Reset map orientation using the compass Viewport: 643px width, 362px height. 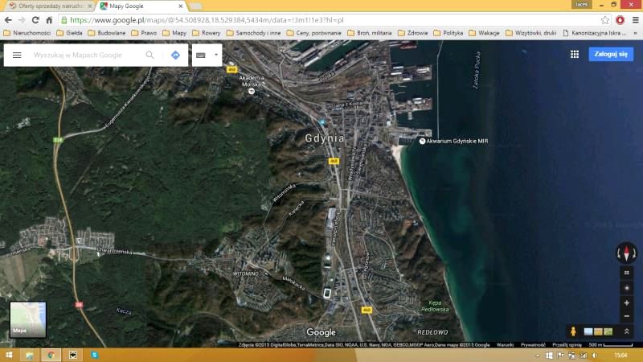[x=627, y=253]
